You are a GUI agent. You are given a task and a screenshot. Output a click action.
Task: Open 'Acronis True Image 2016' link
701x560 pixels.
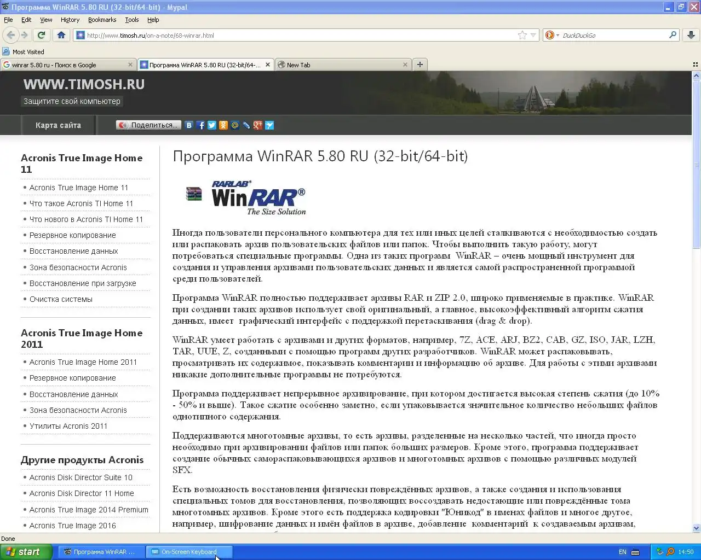(73, 526)
